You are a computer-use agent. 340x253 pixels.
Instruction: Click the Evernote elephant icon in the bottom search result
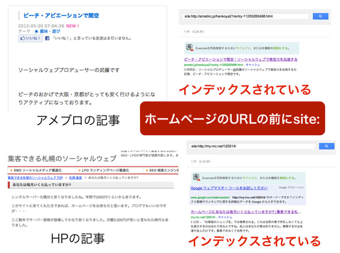[x=197, y=177]
